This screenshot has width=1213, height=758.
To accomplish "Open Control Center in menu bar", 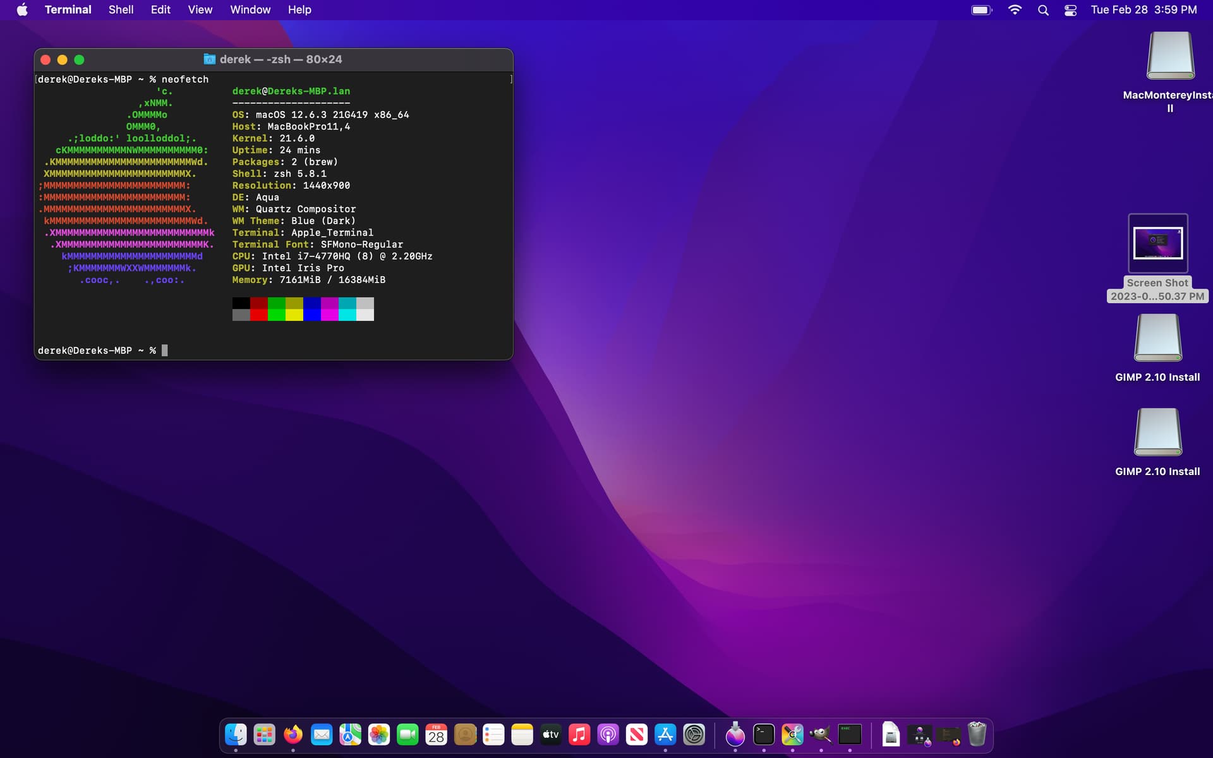I will point(1070,10).
